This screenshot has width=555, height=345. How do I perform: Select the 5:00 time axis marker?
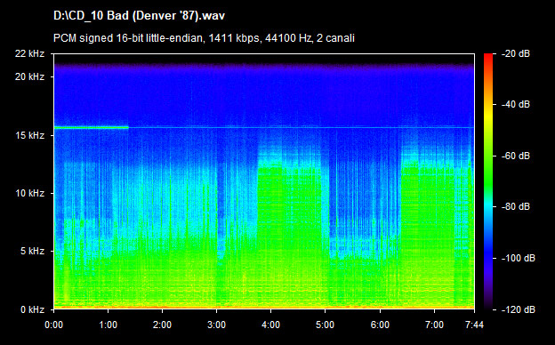[326, 325]
